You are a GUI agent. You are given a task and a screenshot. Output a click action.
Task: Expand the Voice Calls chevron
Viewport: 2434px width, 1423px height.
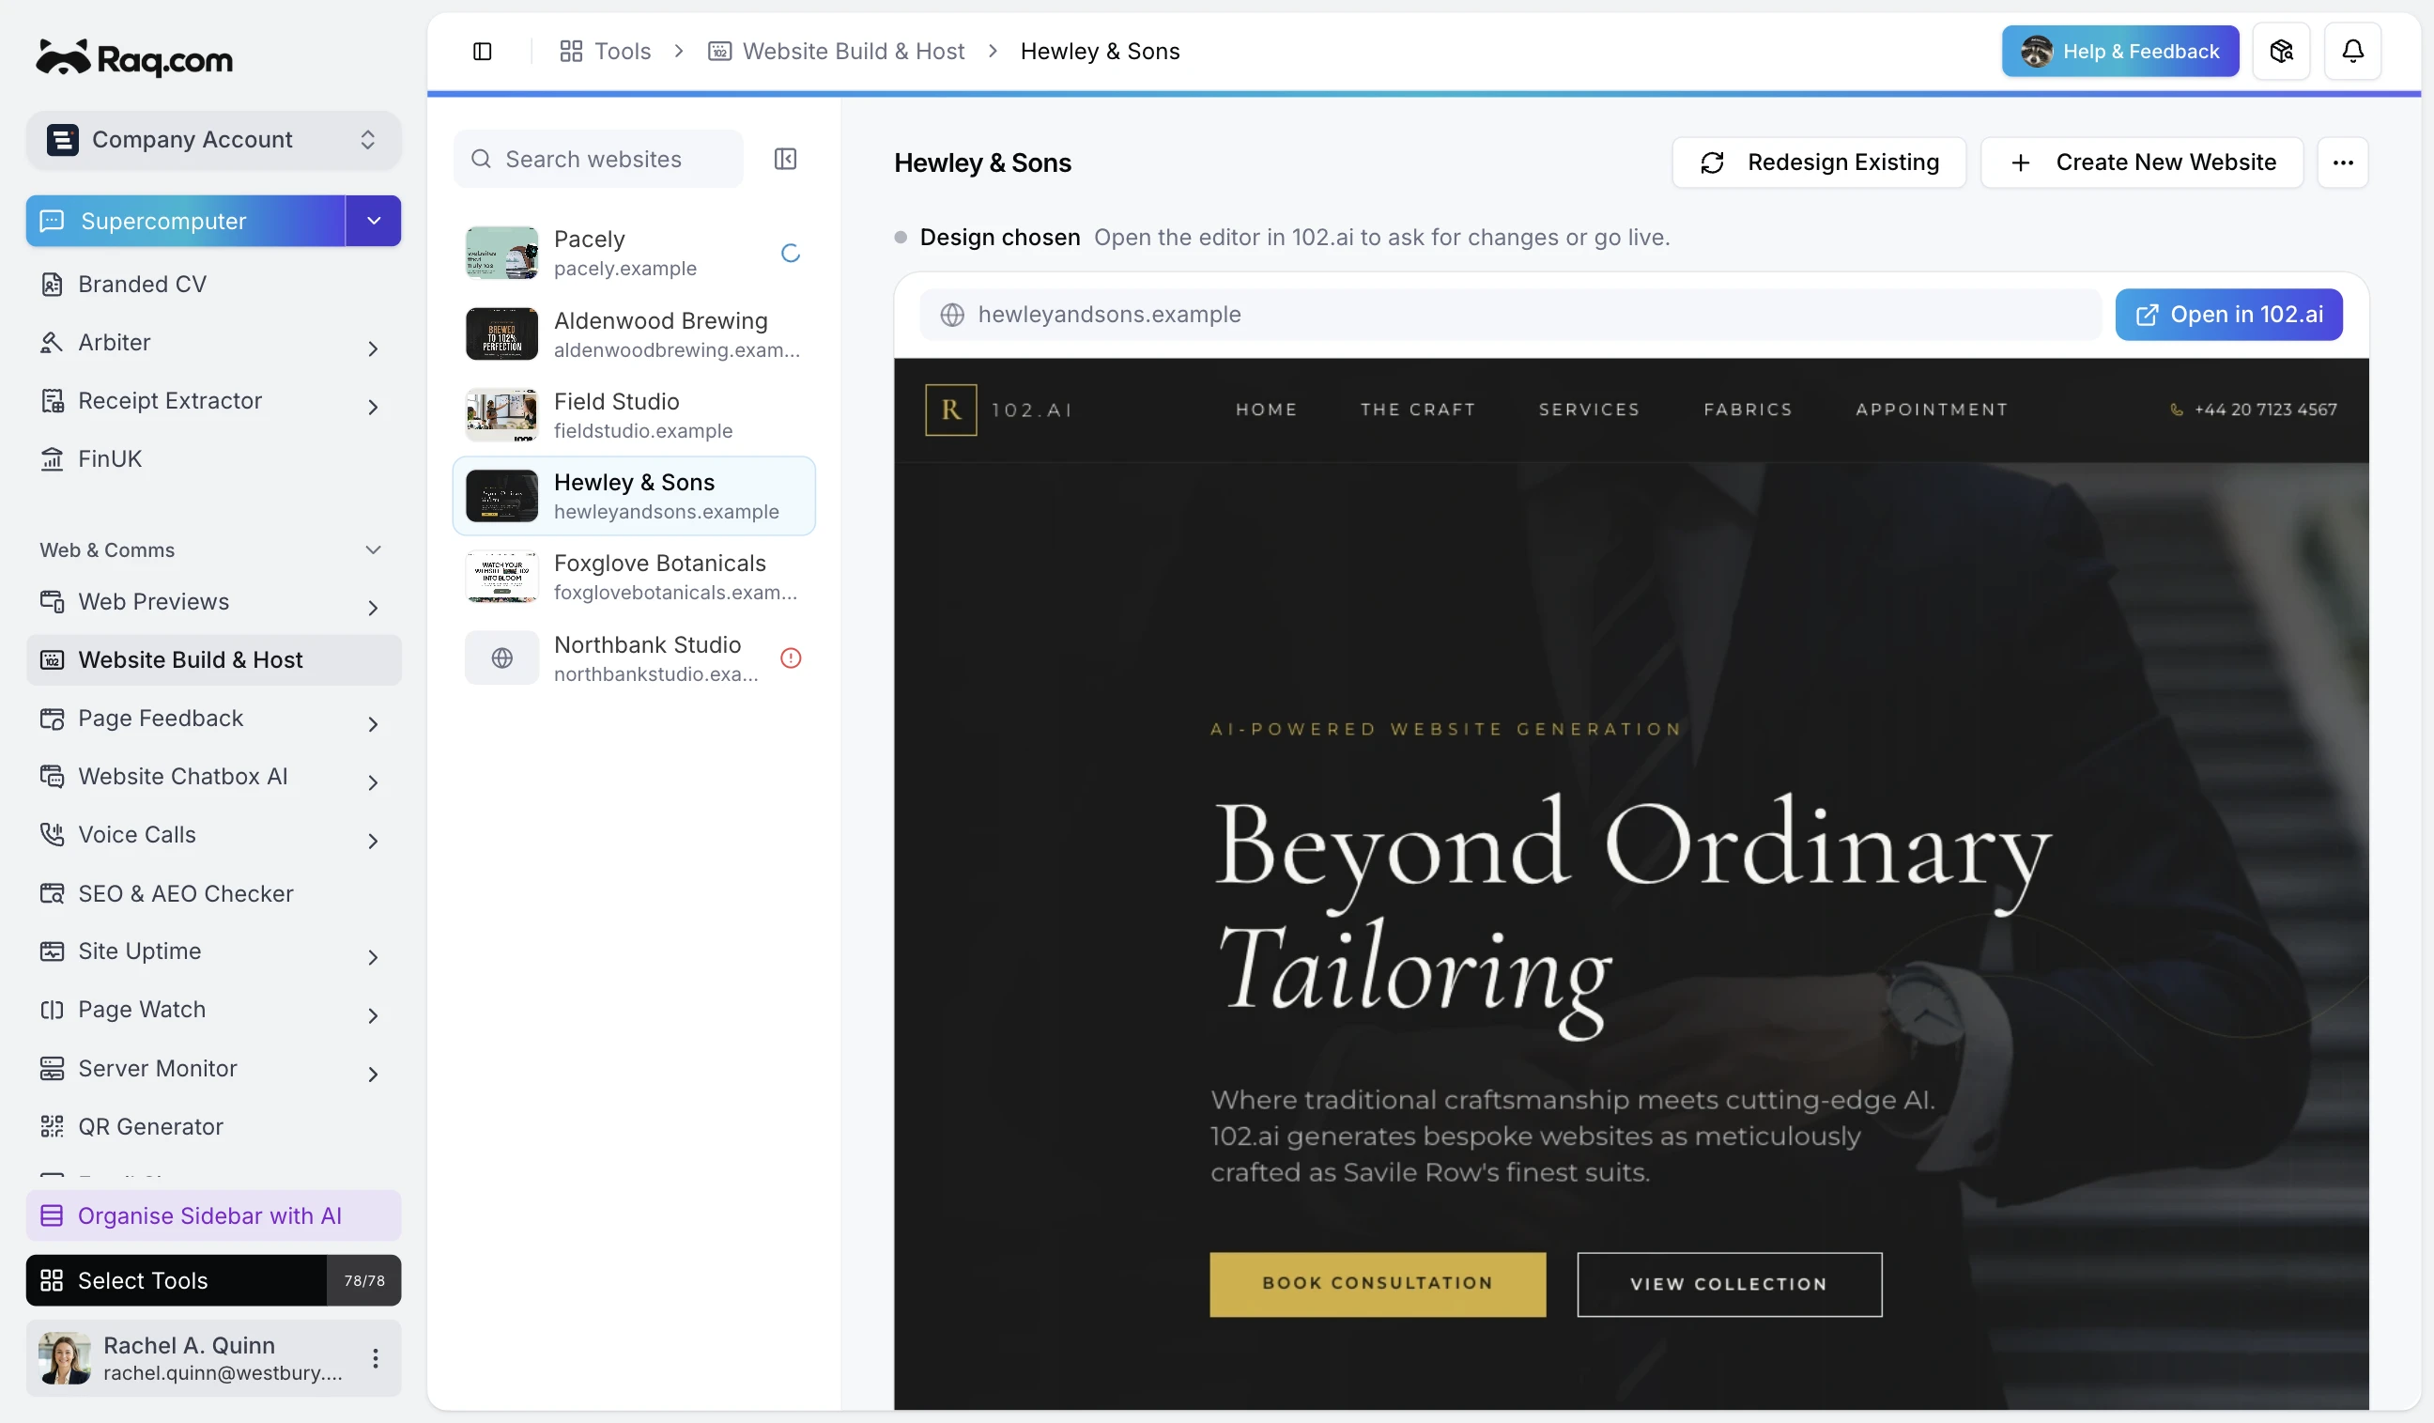[x=373, y=841]
